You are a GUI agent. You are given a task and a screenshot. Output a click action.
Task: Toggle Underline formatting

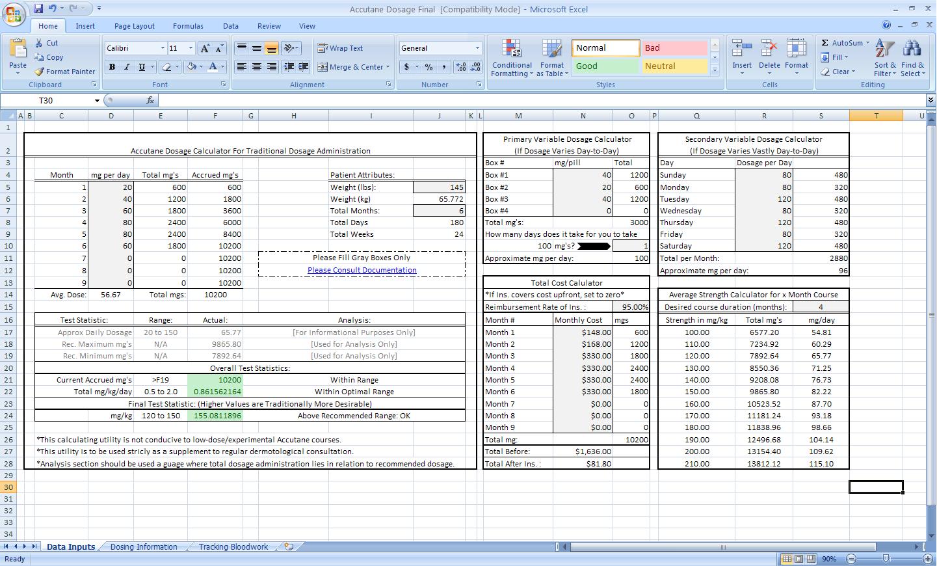(x=142, y=67)
